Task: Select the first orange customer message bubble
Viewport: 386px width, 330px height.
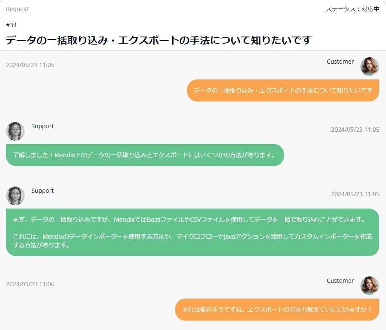Action: pos(283,90)
